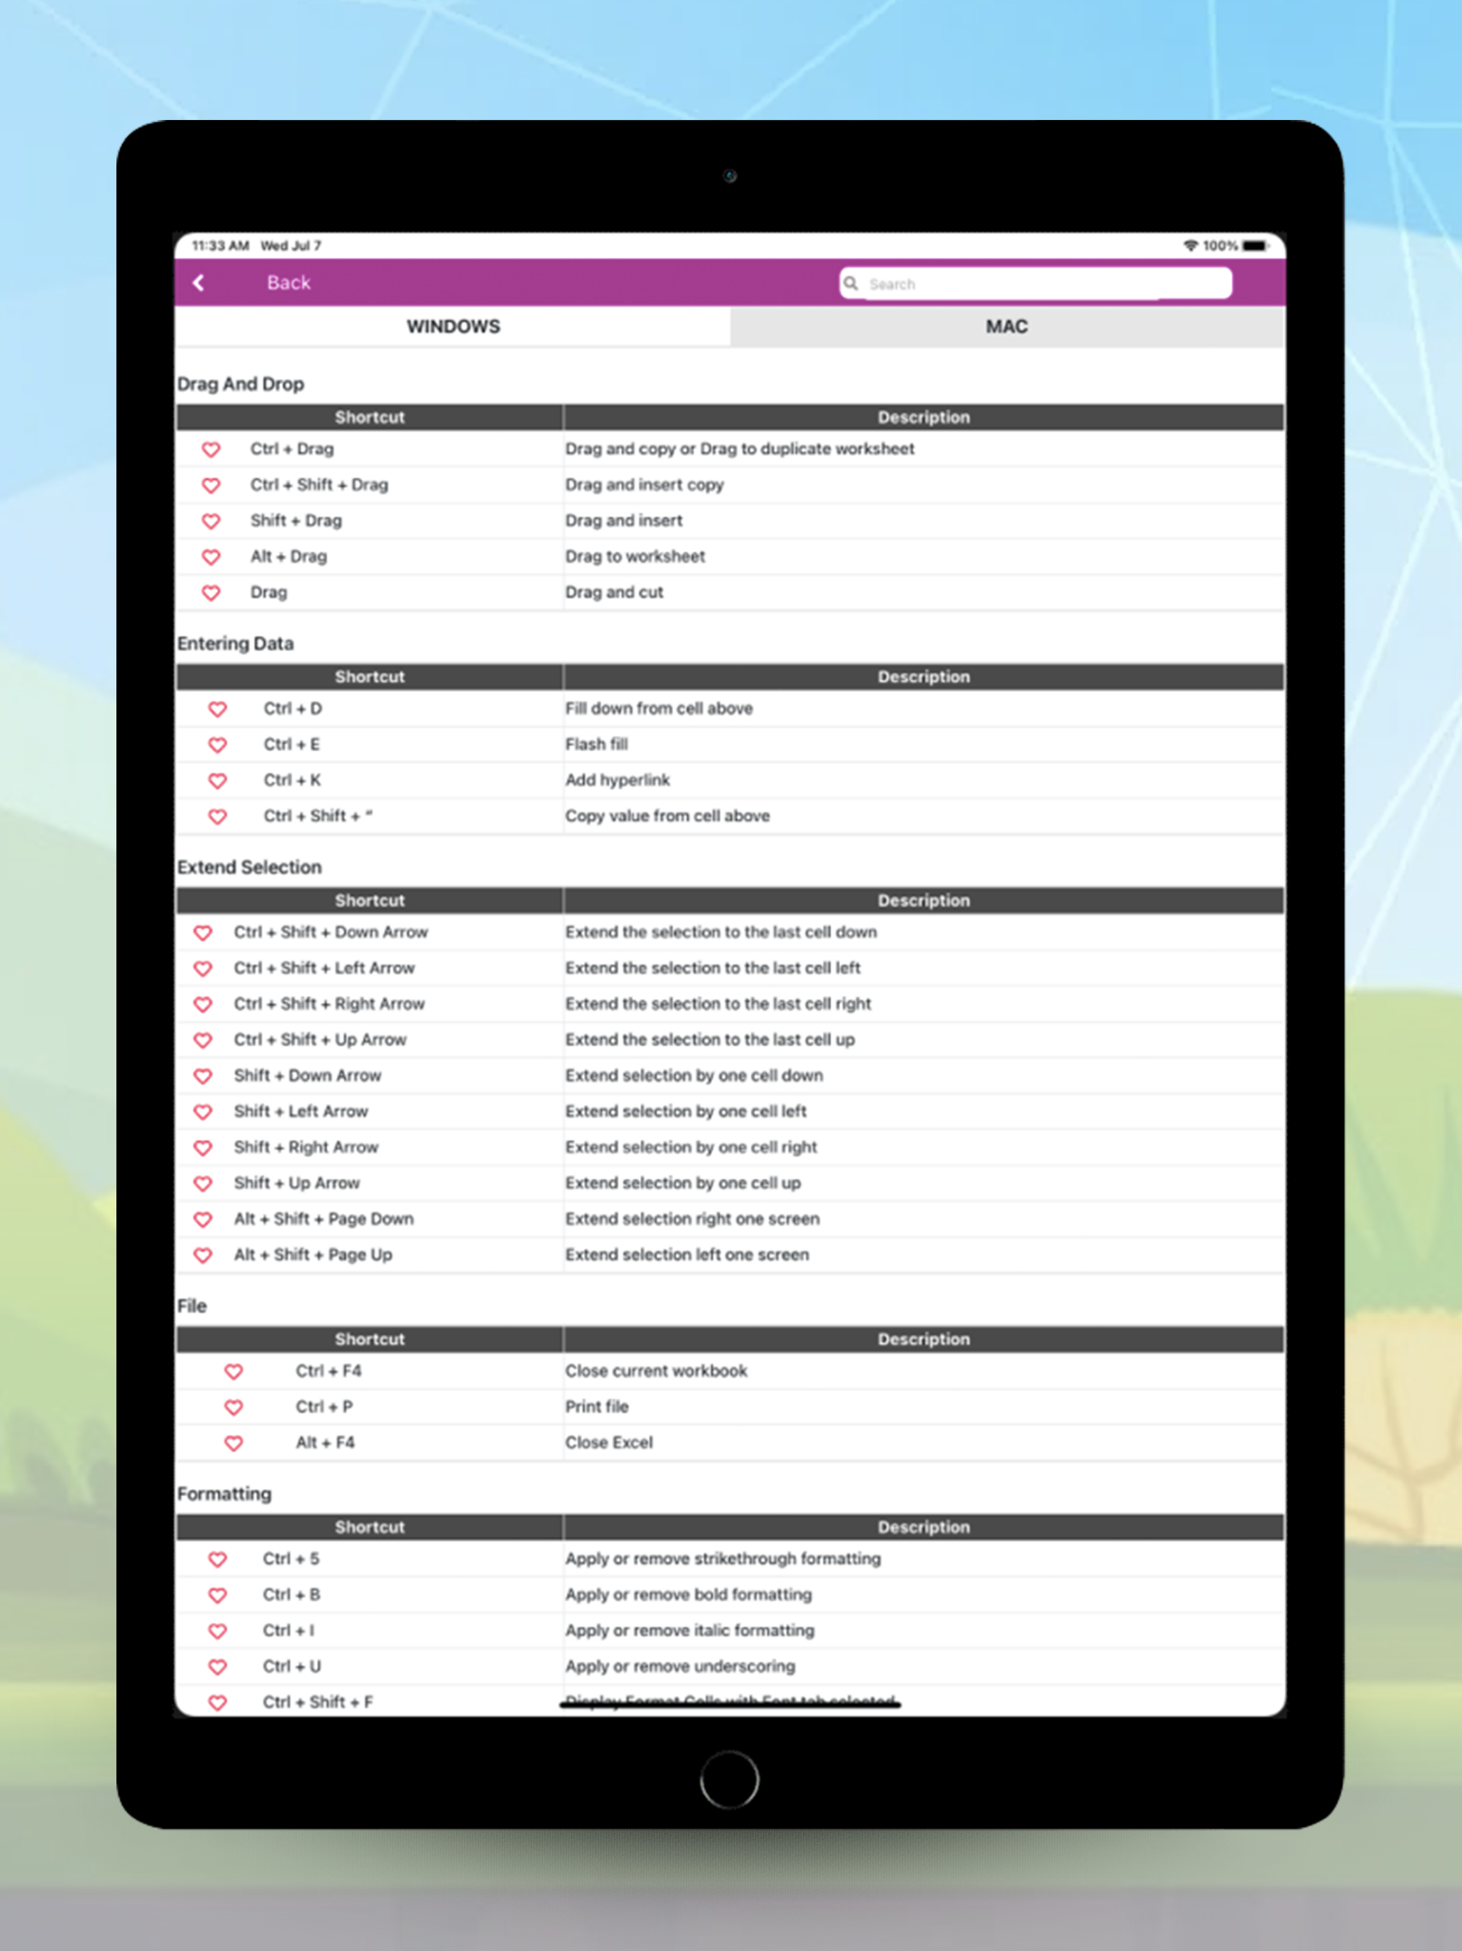Favorite the Shift + Right Arrow shortcut
The width and height of the screenshot is (1462, 1951).
tap(203, 1148)
